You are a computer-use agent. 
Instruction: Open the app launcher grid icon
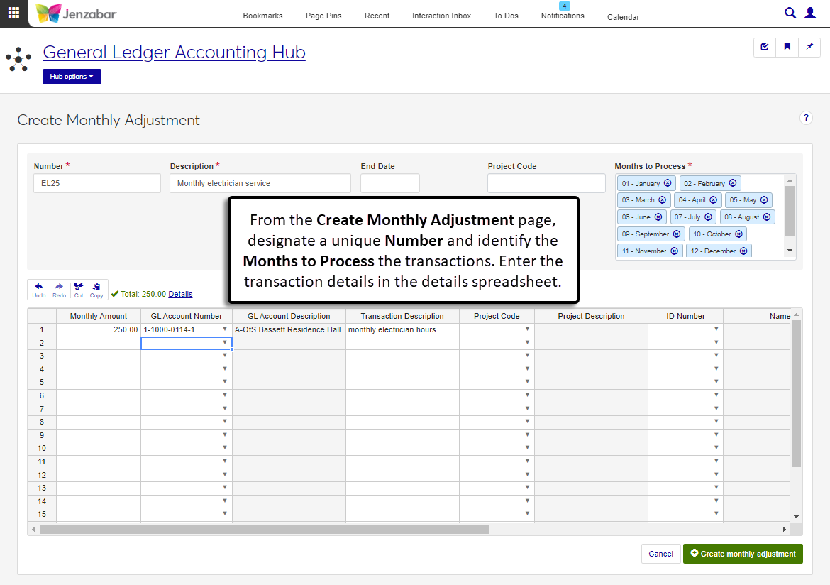13,13
